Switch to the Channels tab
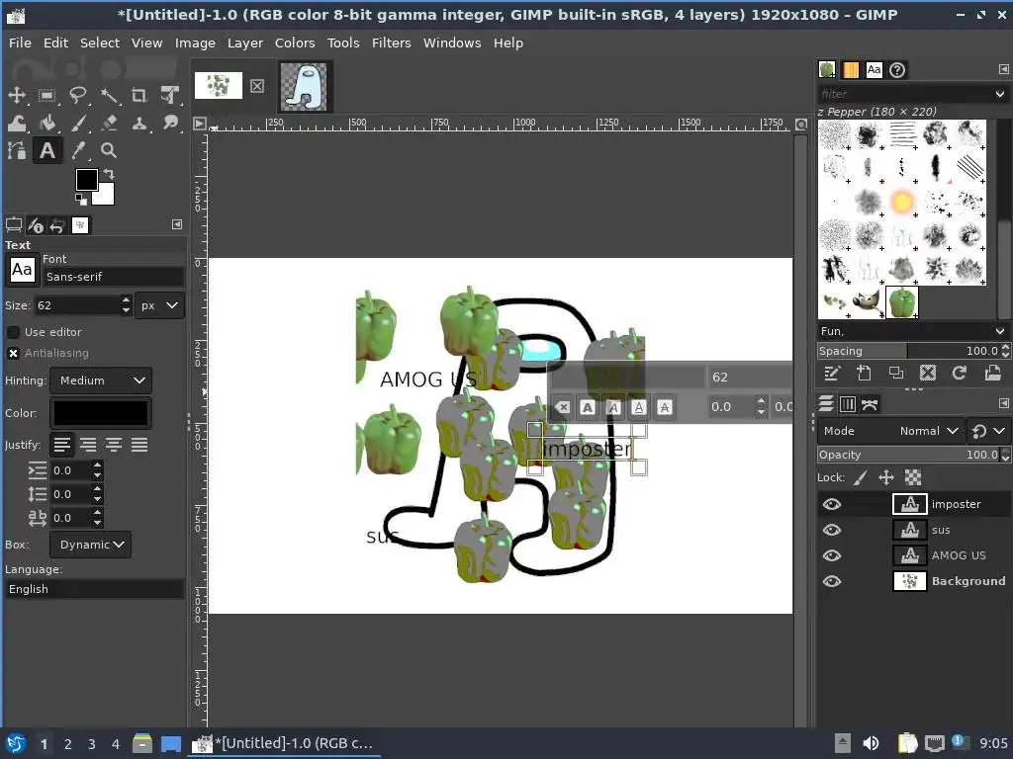The width and height of the screenshot is (1013, 759). coord(848,404)
